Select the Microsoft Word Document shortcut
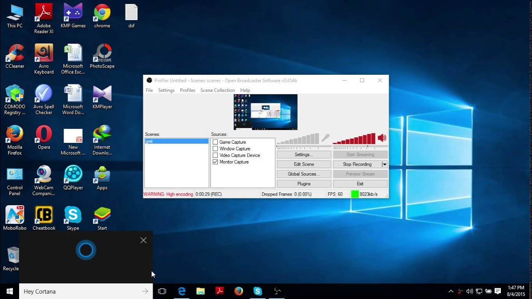 coord(73,100)
